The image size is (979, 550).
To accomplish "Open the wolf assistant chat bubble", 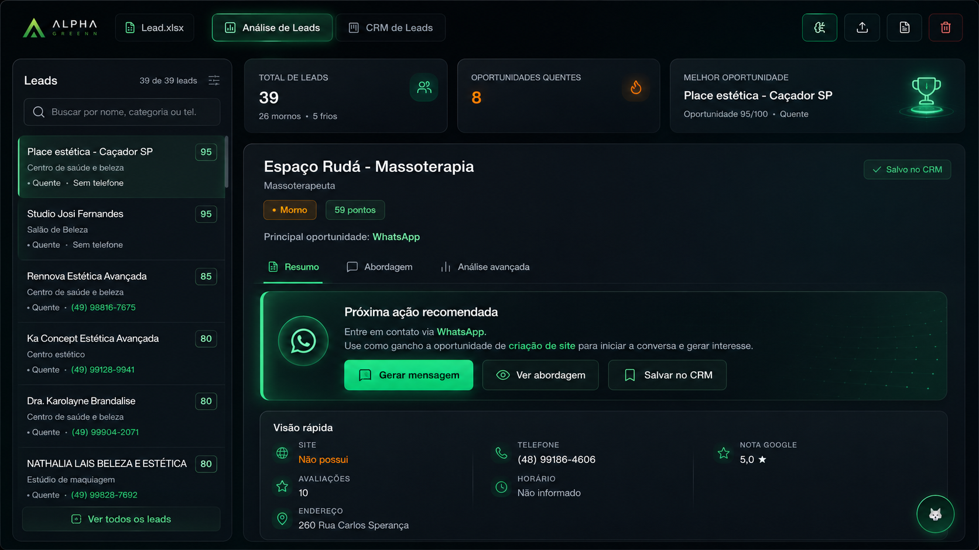I will pos(935,514).
